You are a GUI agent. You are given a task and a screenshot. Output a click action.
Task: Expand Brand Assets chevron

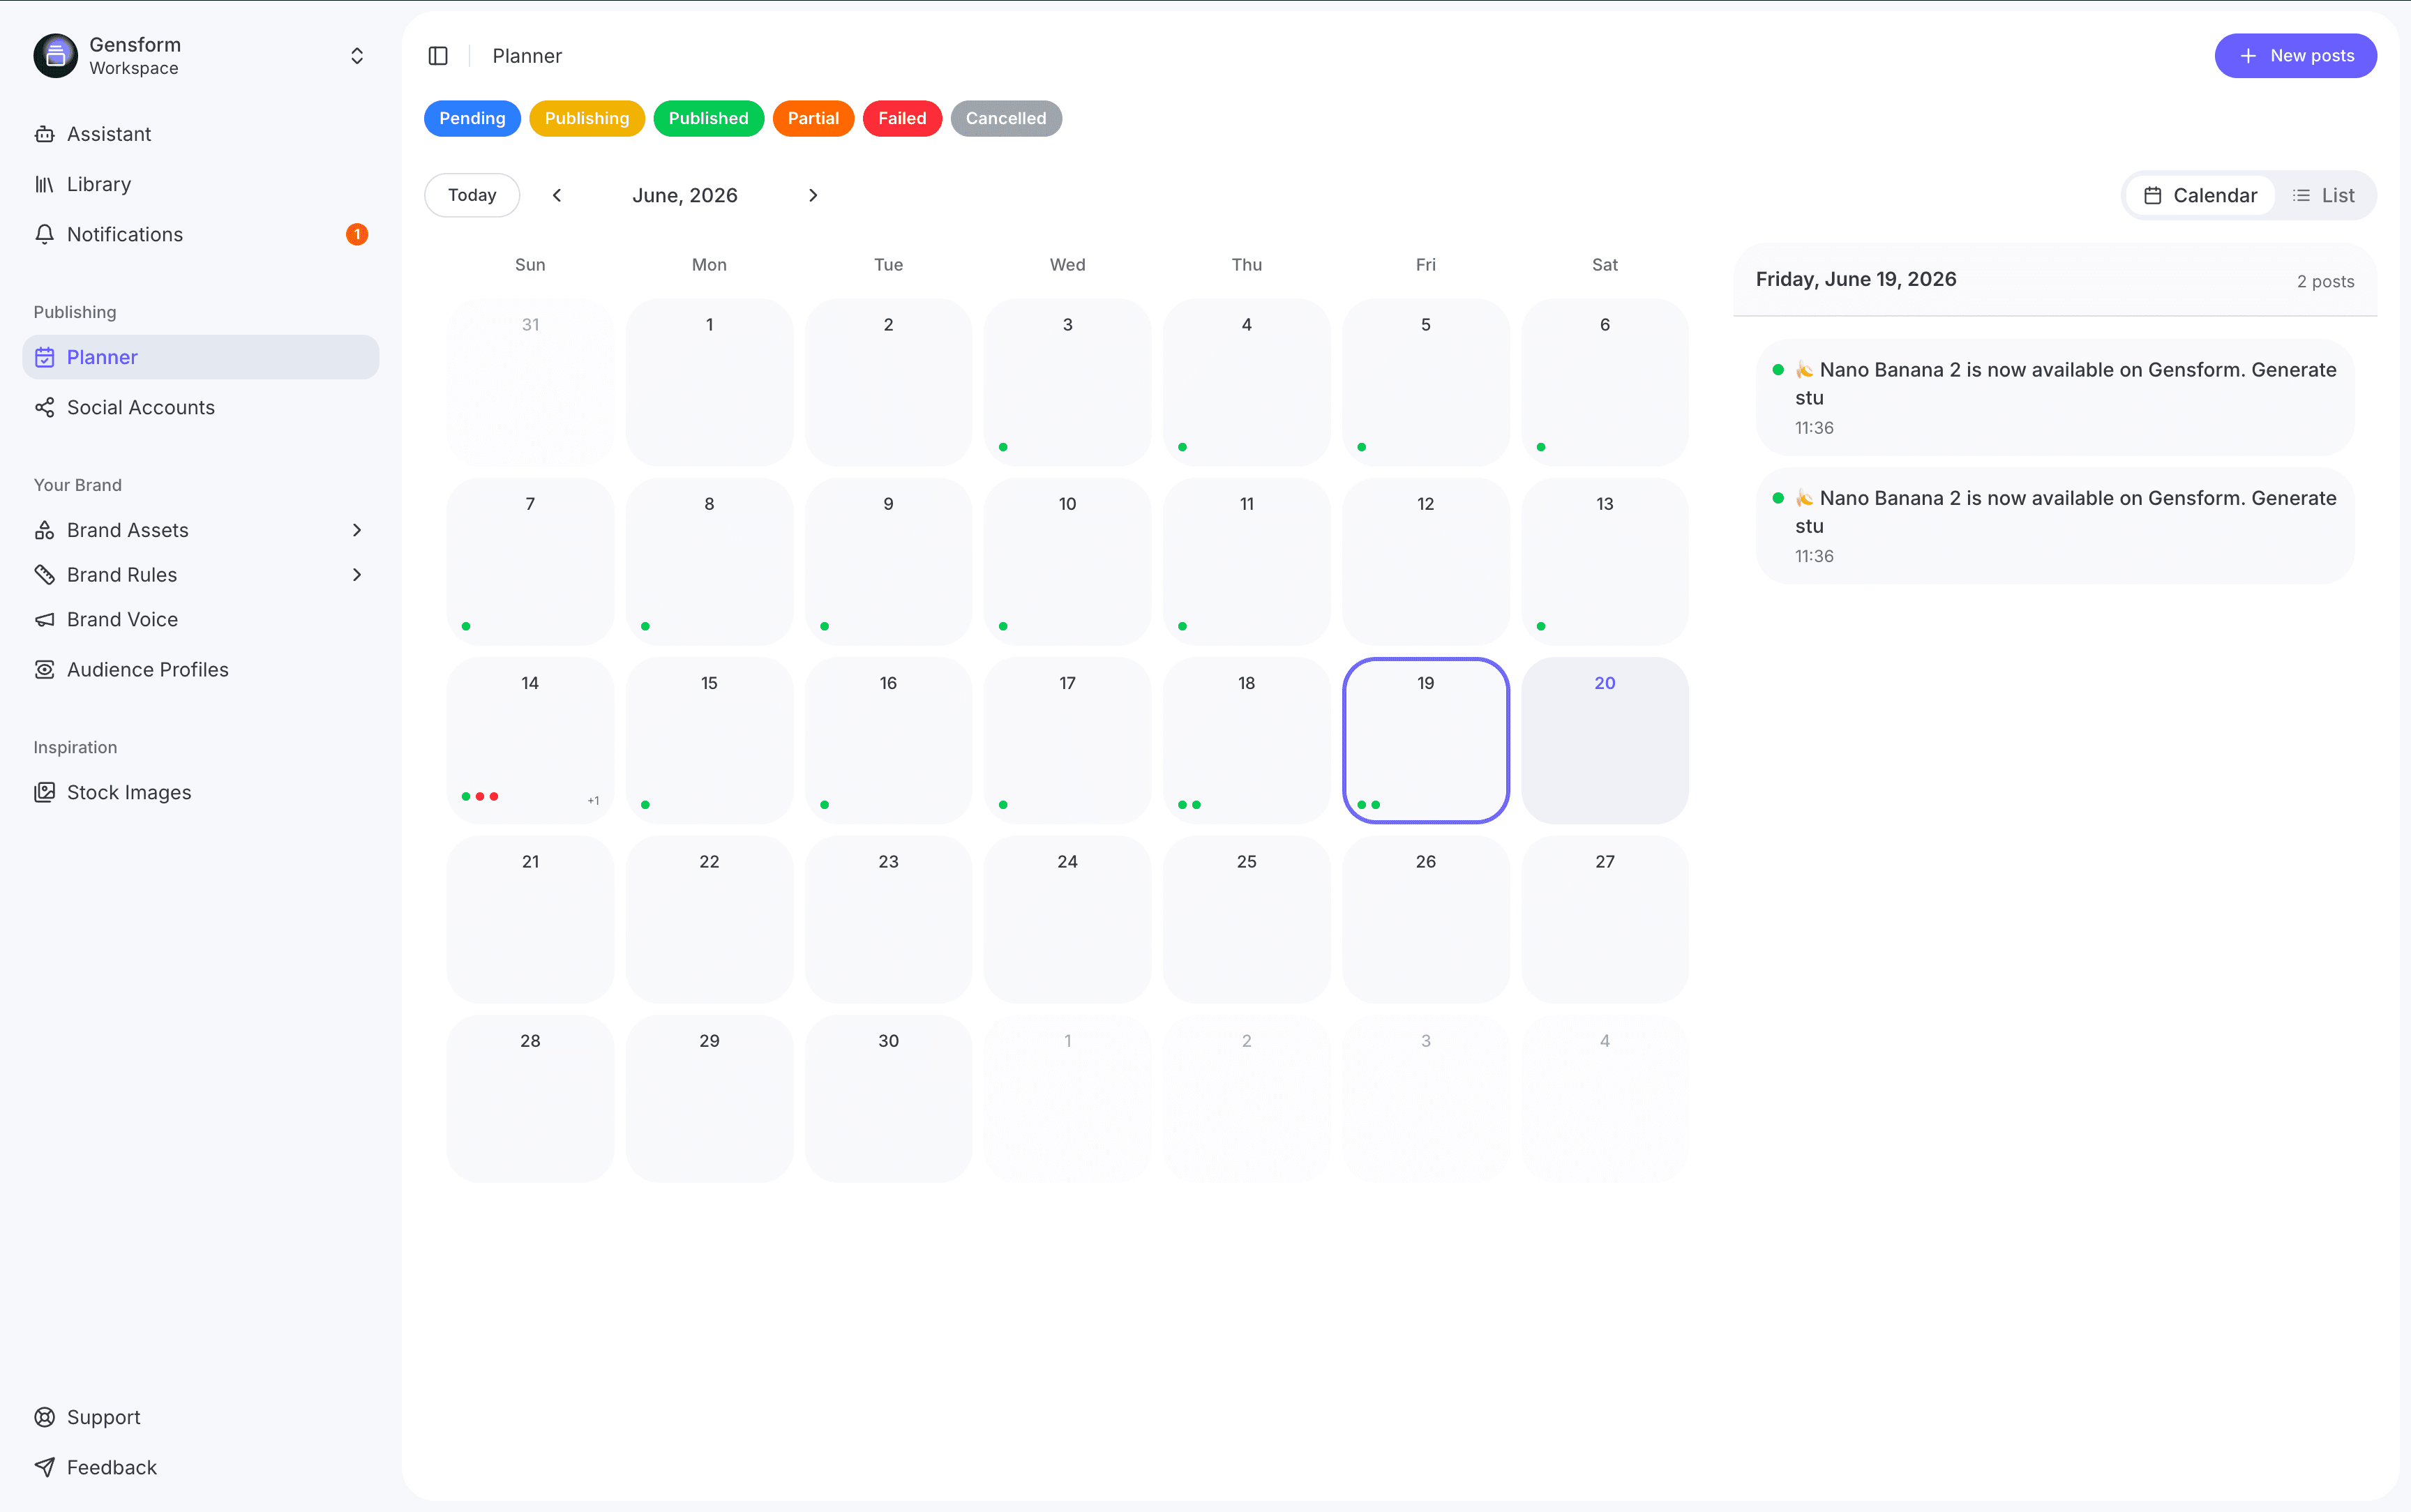pyautogui.click(x=357, y=530)
